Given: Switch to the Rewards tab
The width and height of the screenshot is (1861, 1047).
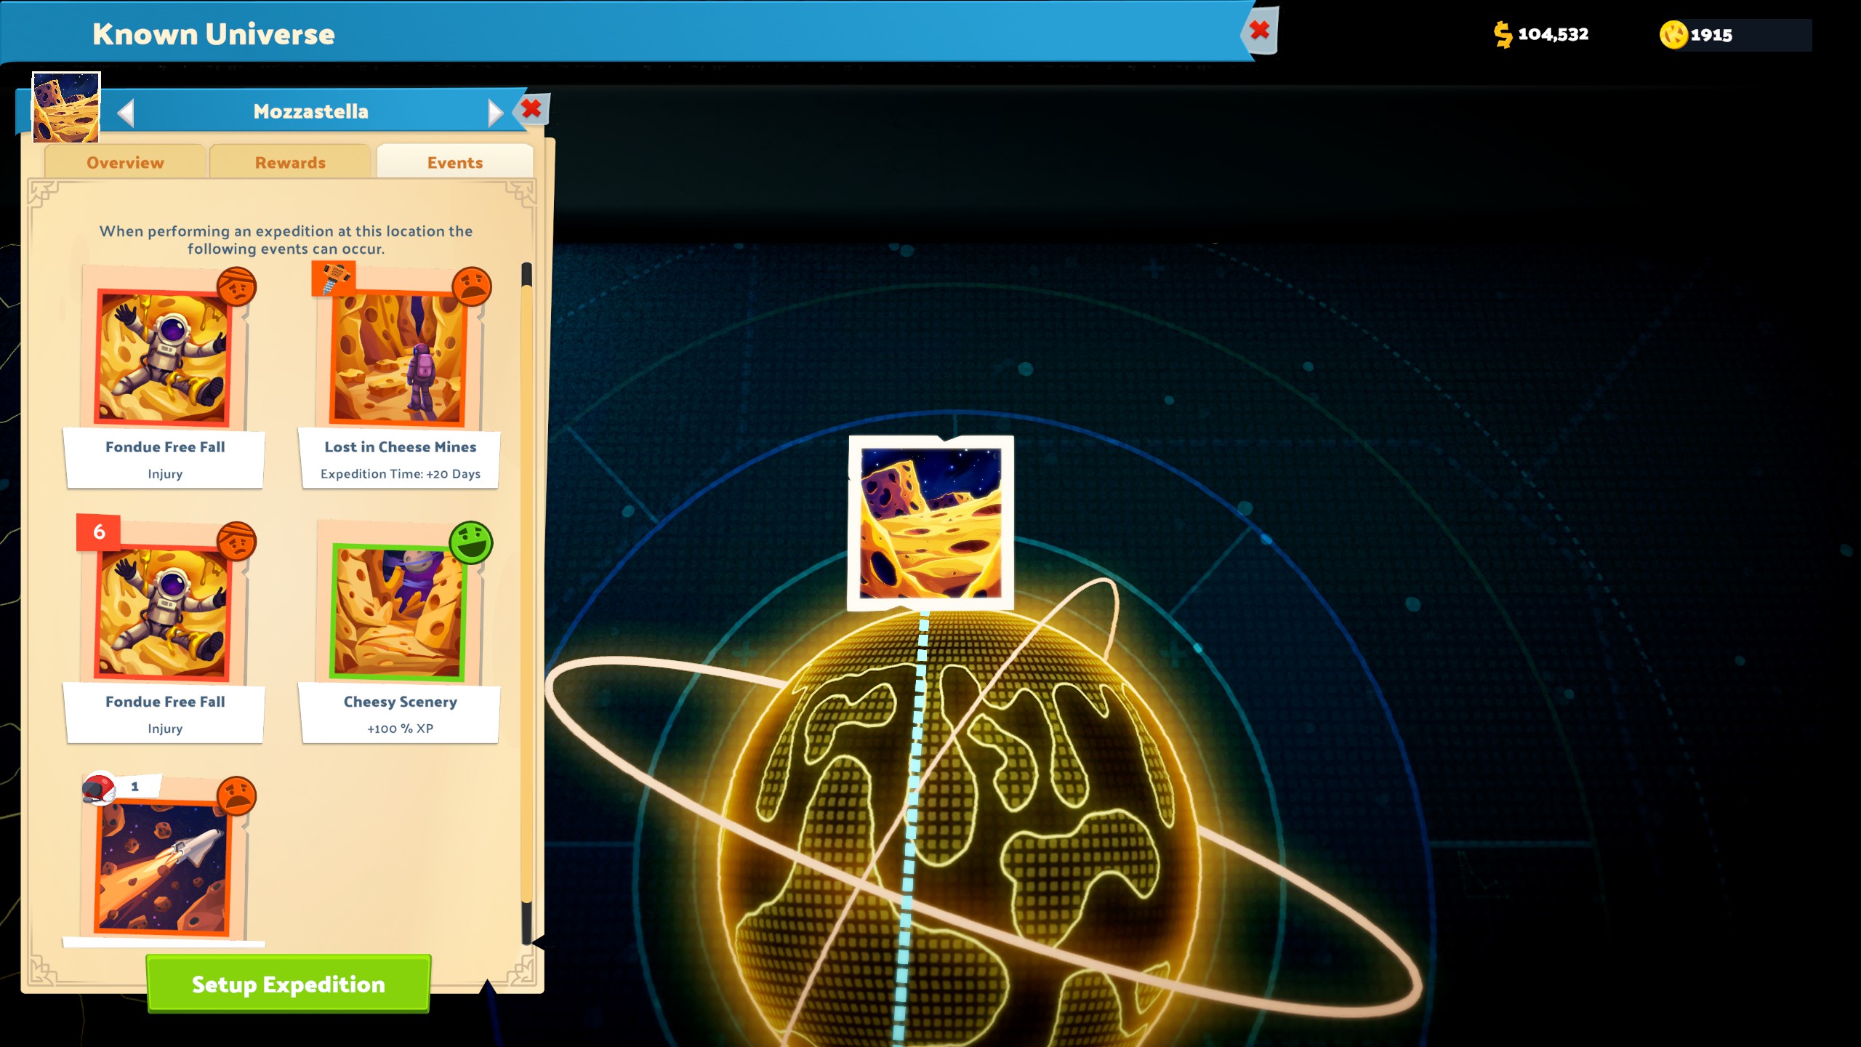Looking at the screenshot, I should point(290,162).
